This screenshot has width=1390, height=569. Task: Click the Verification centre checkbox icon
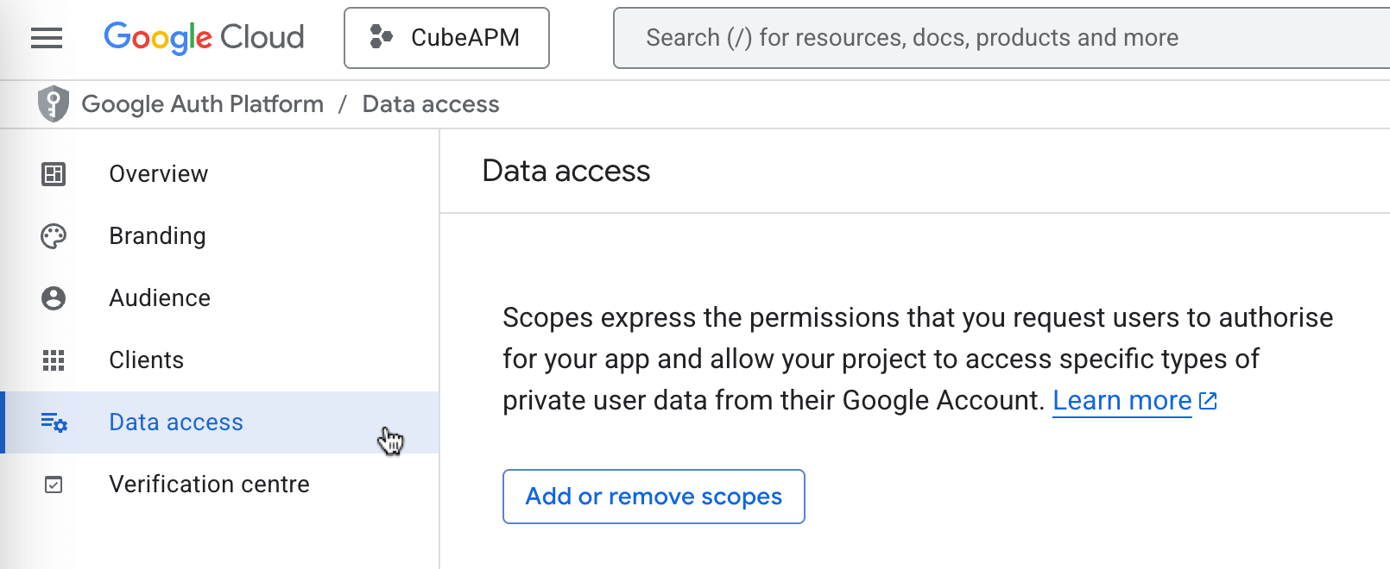pyautogui.click(x=54, y=485)
